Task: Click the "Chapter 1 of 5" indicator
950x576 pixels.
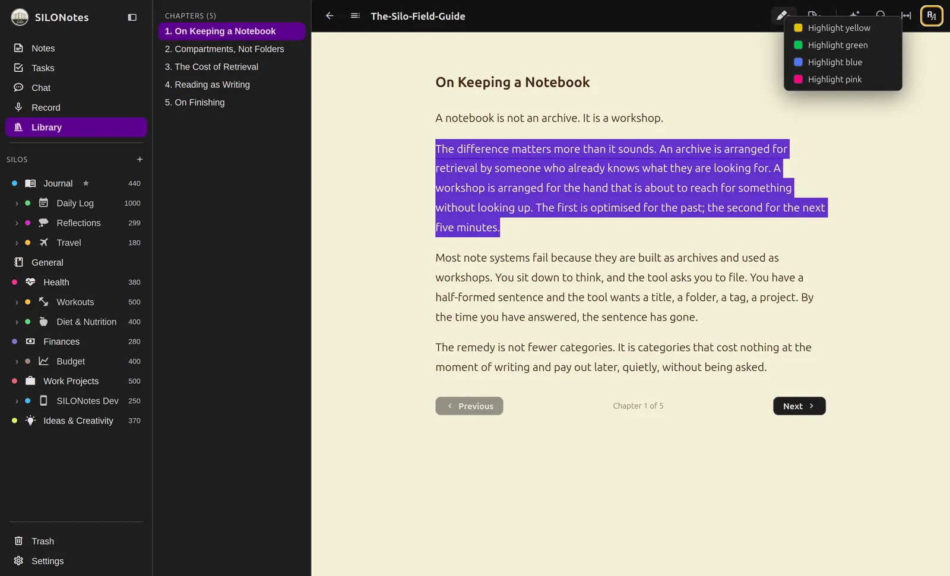Action: [638, 406]
